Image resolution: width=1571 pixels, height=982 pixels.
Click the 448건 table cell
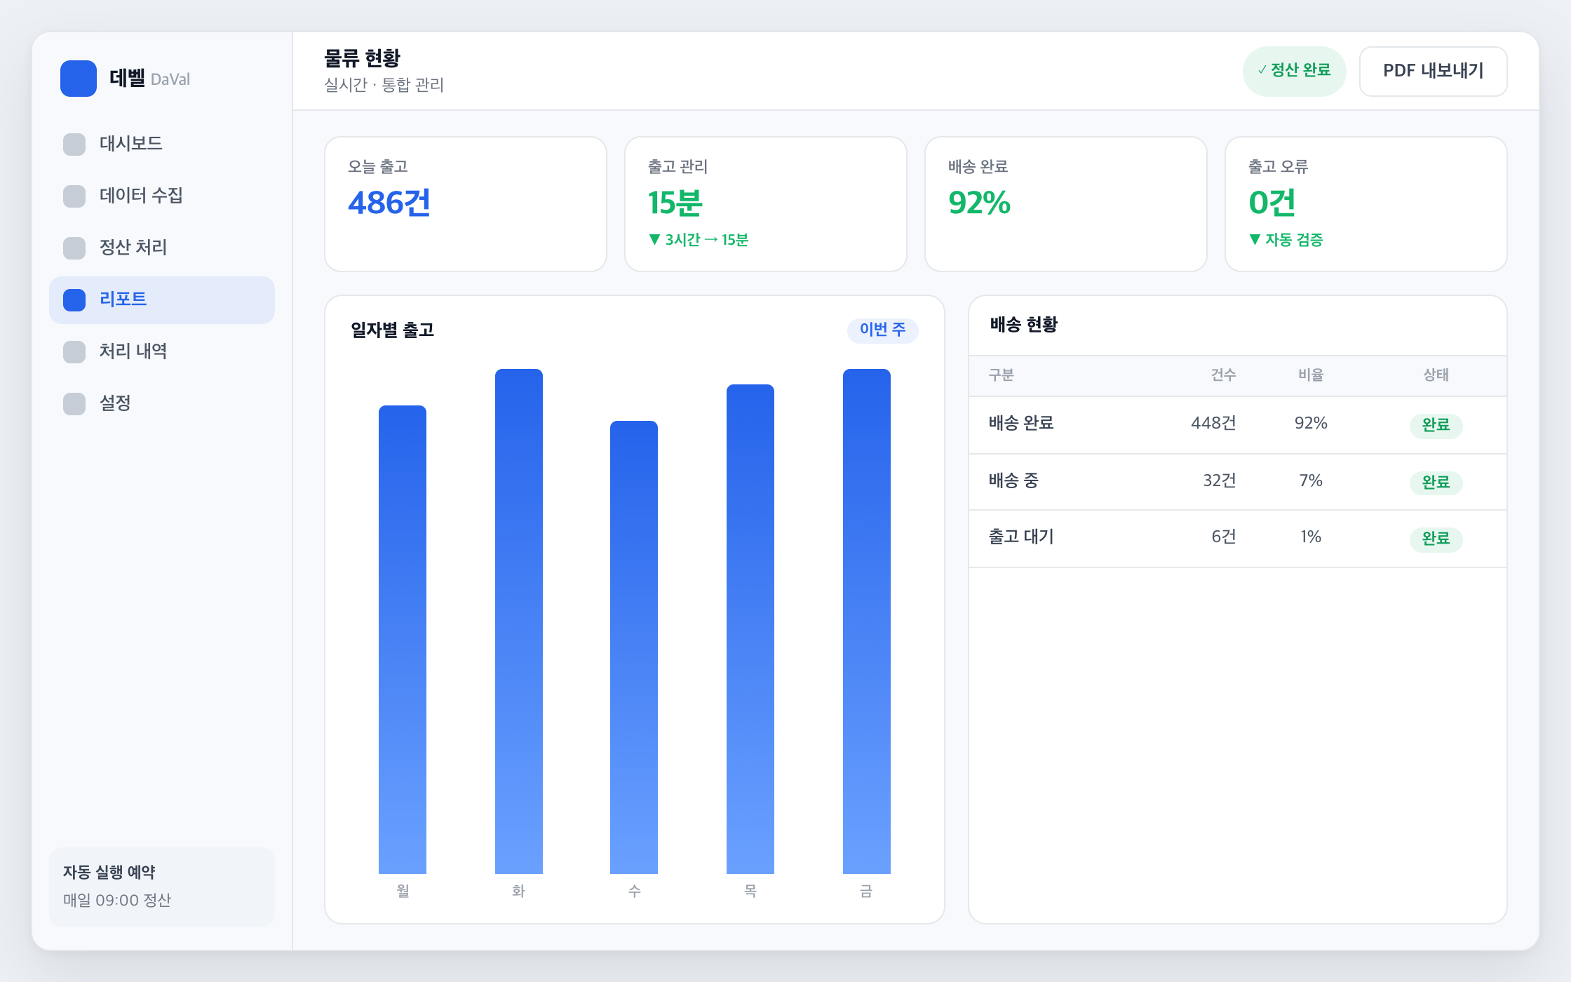point(1213,423)
